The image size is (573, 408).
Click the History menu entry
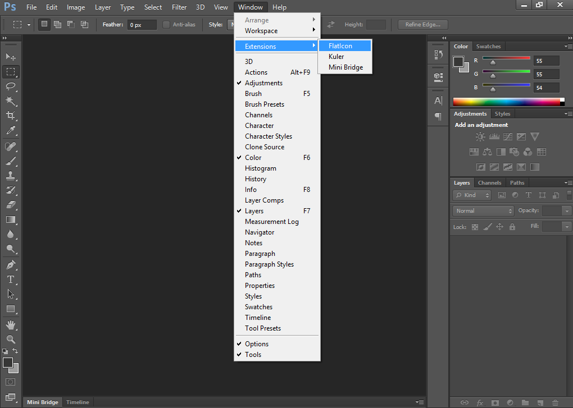tap(278, 179)
